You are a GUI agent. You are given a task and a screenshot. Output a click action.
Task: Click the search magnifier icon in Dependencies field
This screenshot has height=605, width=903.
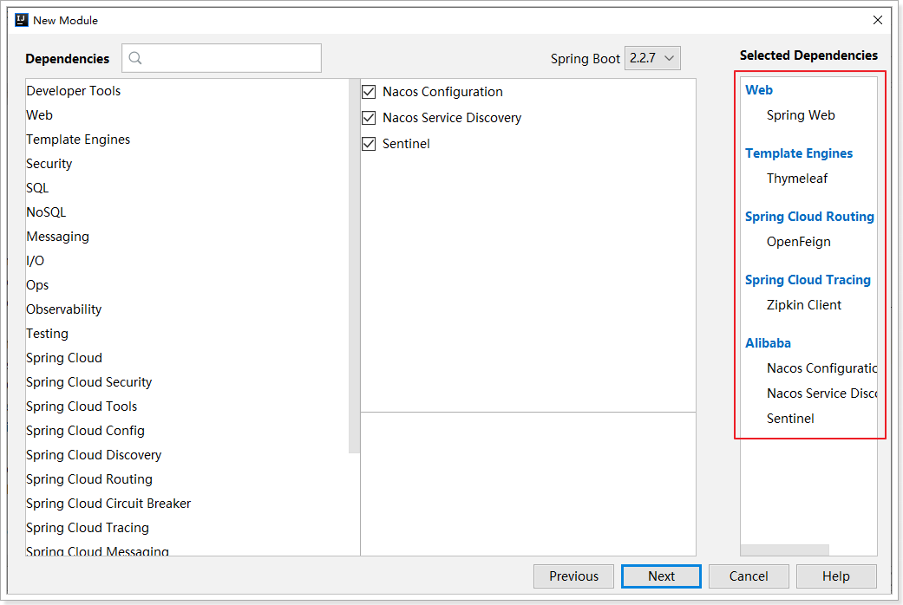click(x=135, y=58)
